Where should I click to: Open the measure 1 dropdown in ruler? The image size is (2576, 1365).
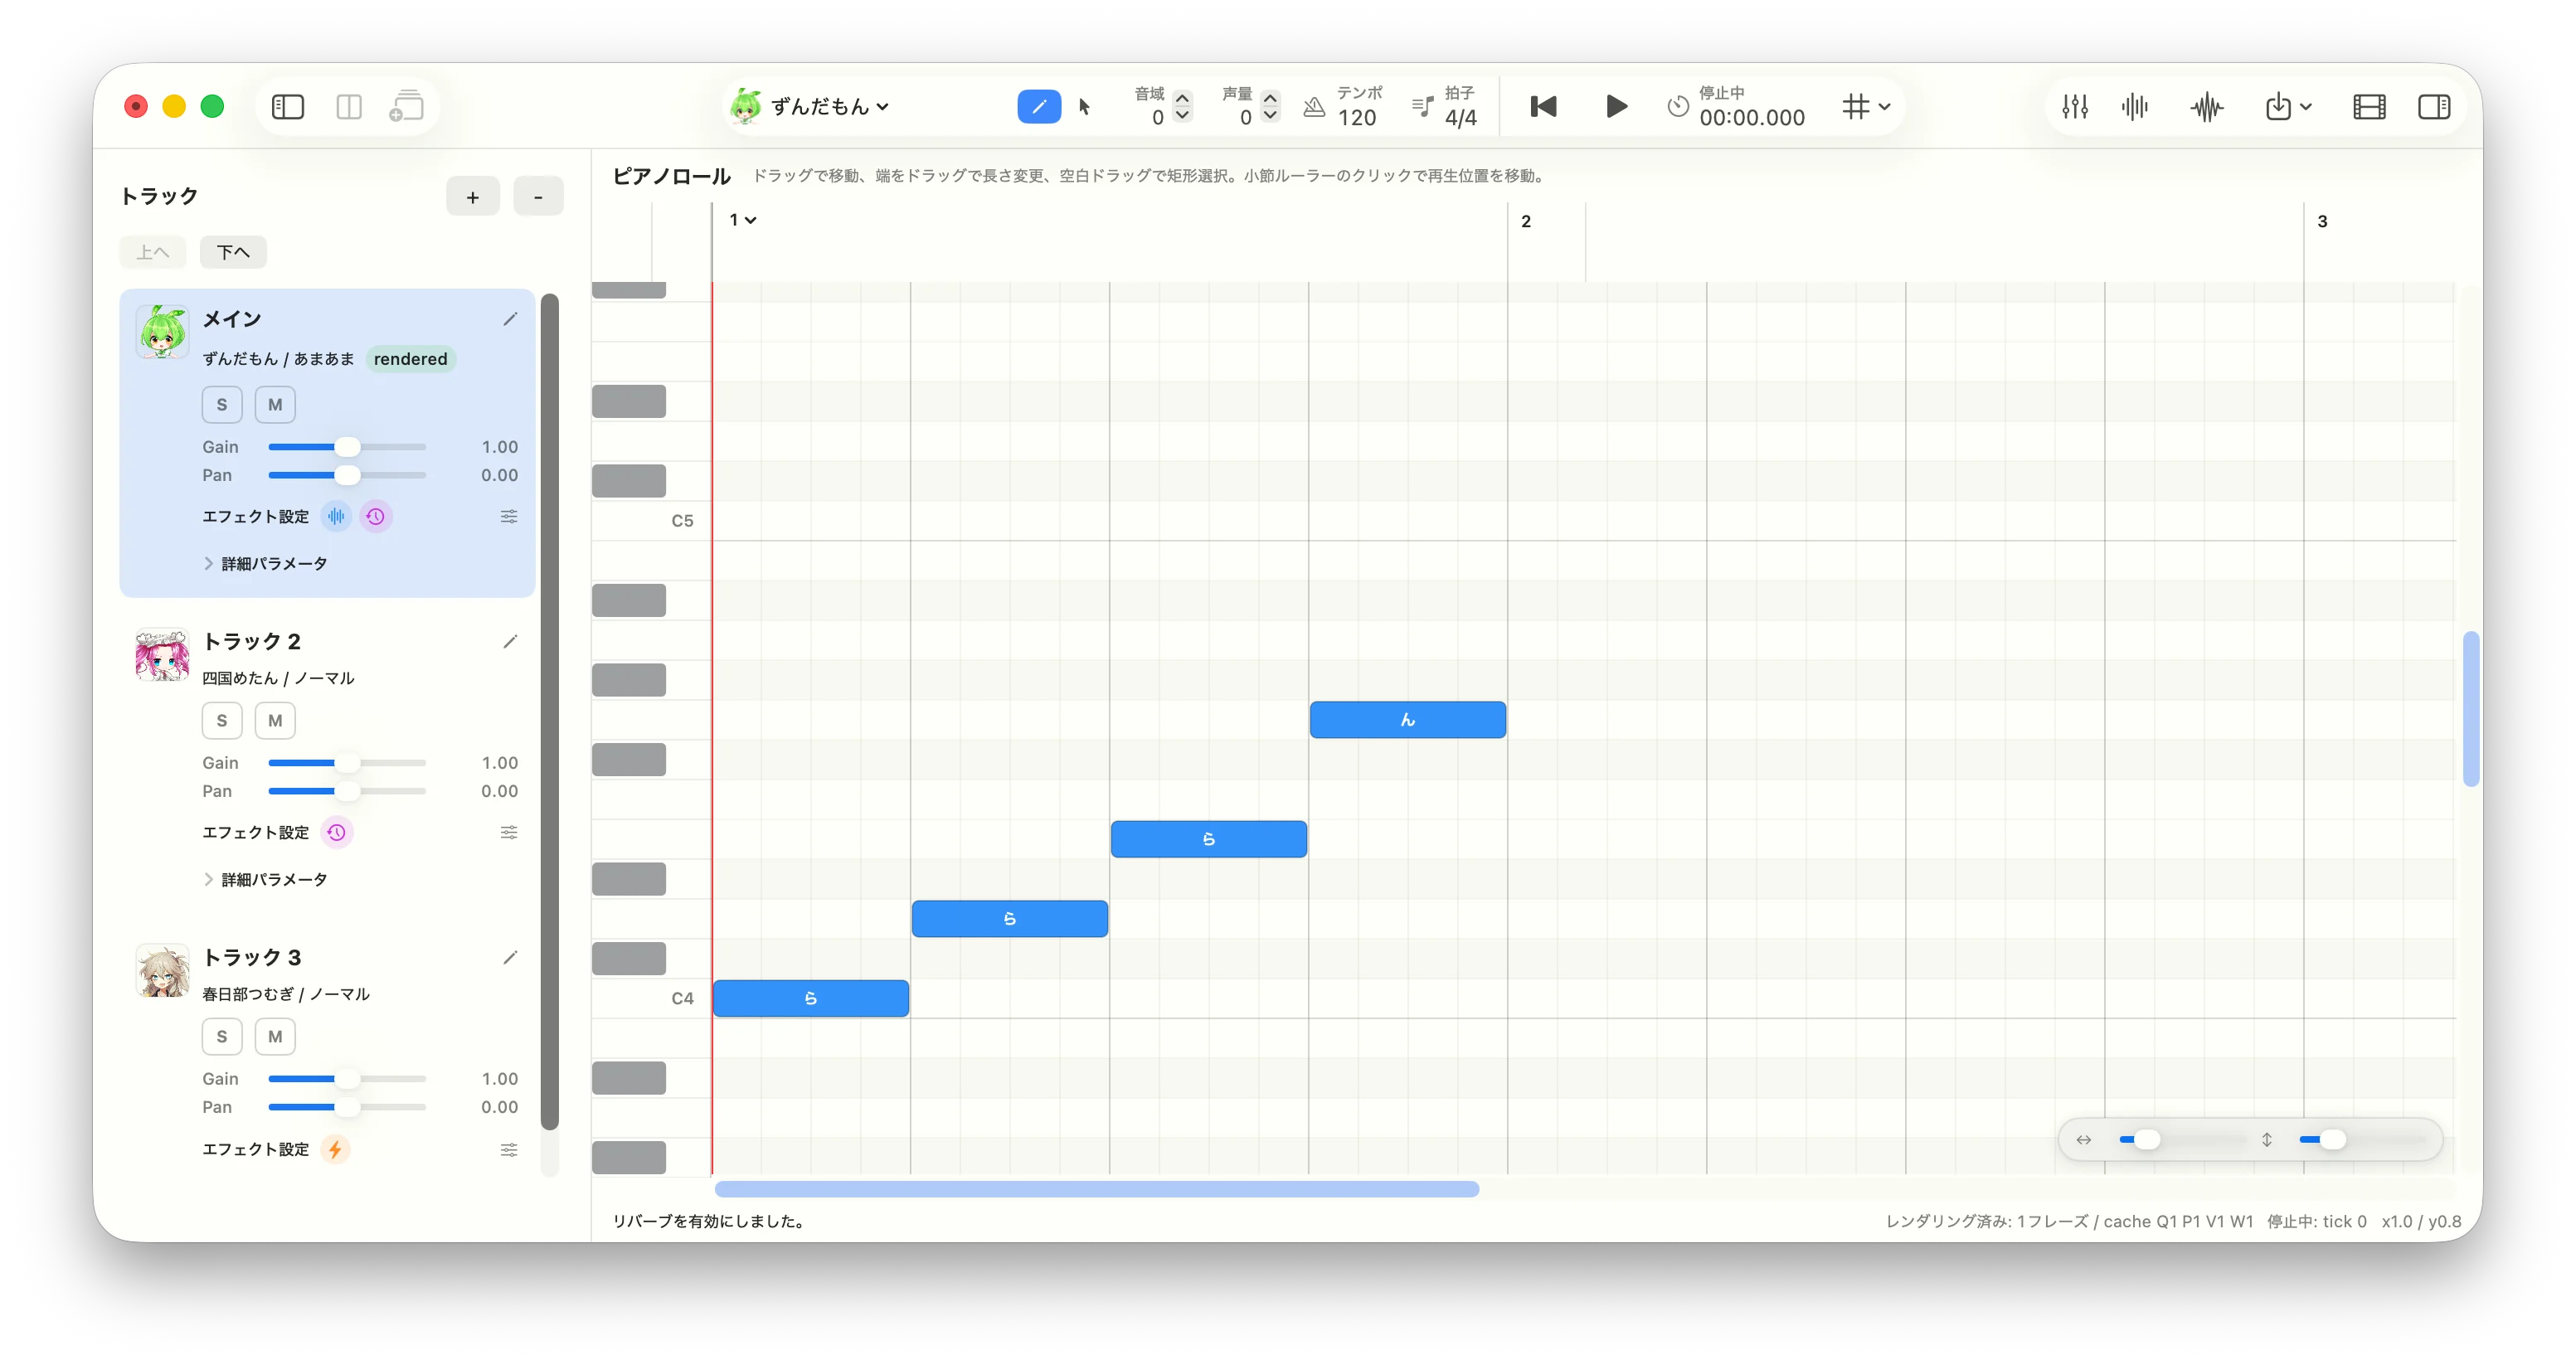[x=742, y=220]
